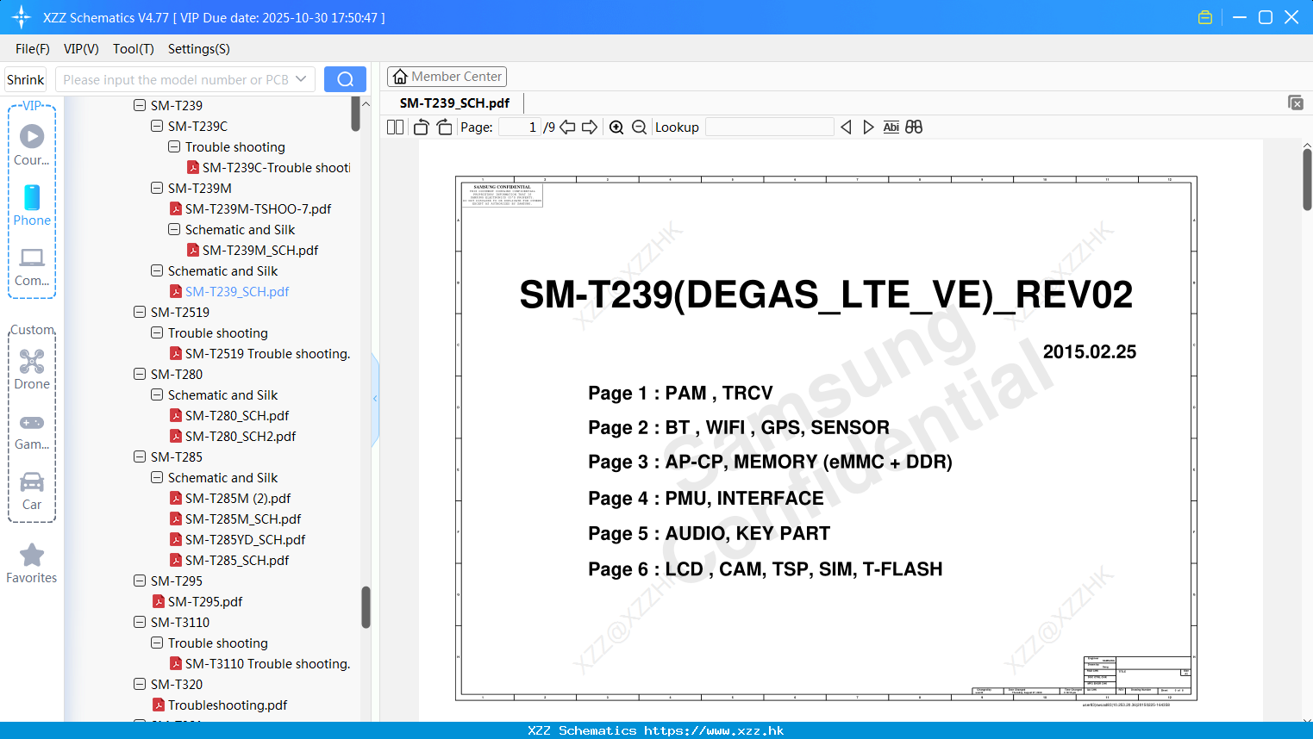
Task: Collapse the SM-T239C node
Action: [x=157, y=126]
